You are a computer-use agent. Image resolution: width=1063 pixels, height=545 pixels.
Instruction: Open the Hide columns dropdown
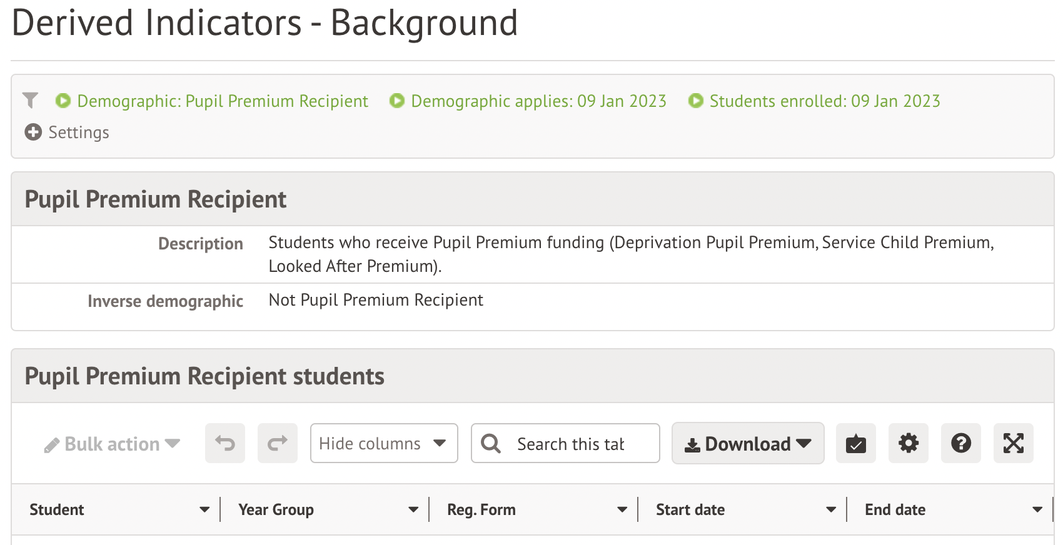point(384,443)
